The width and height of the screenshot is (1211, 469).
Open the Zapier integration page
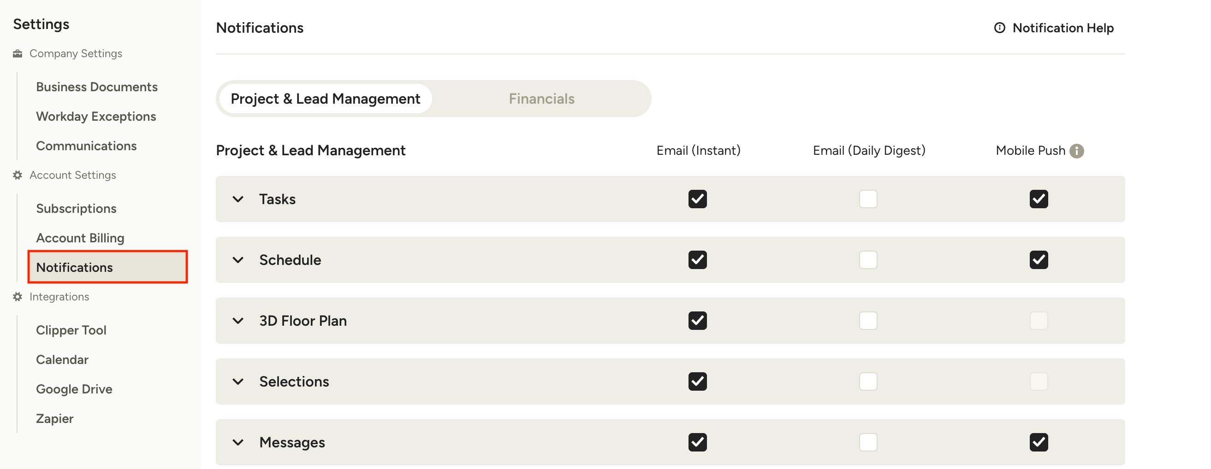coord(54,418)
